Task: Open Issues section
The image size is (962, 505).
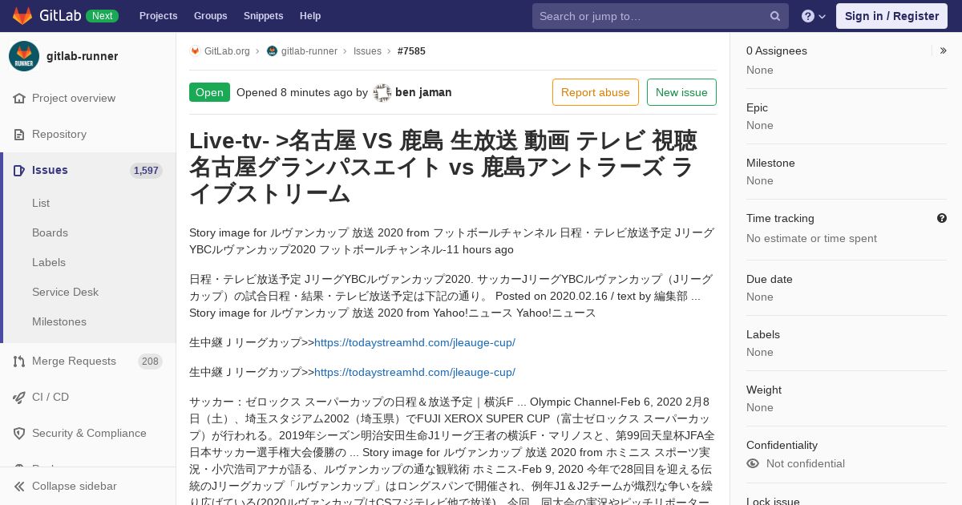Action: [50, 170]
